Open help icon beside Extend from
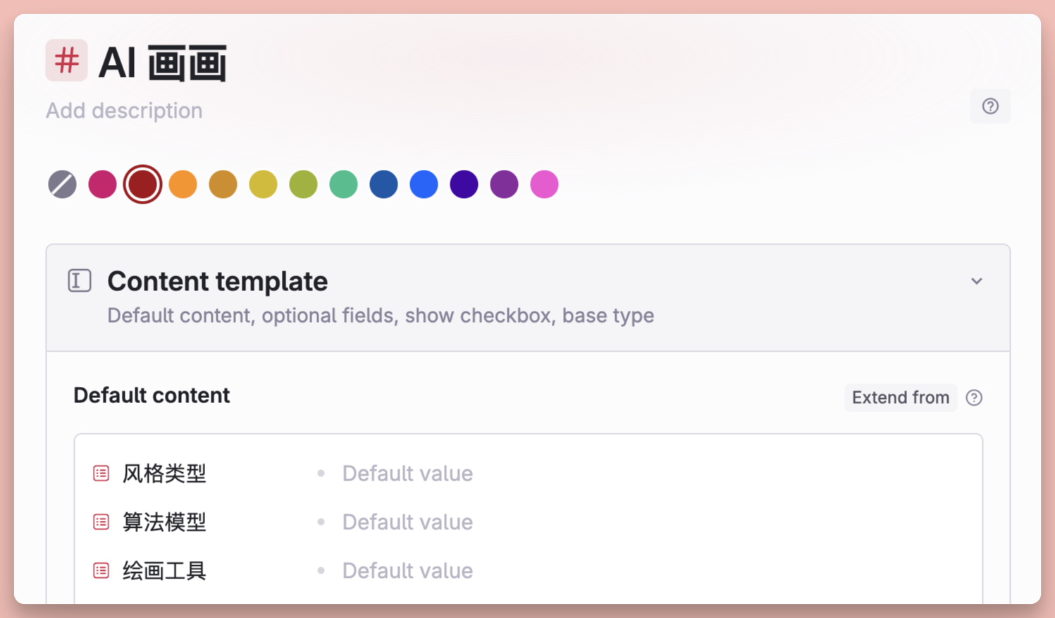This screenshot has height=618, width=1055. point(974,397)
